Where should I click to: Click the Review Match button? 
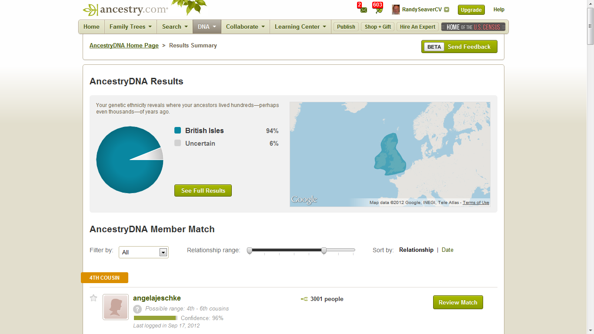point(458,302)
